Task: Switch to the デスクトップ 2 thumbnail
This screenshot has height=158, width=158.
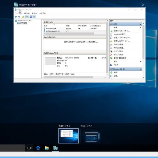Action: (90, 136)
